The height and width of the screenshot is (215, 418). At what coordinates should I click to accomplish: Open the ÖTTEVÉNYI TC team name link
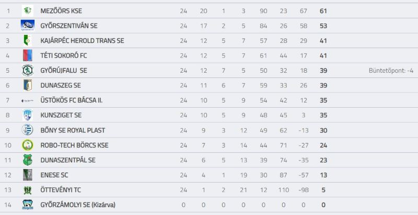(61, 190)
